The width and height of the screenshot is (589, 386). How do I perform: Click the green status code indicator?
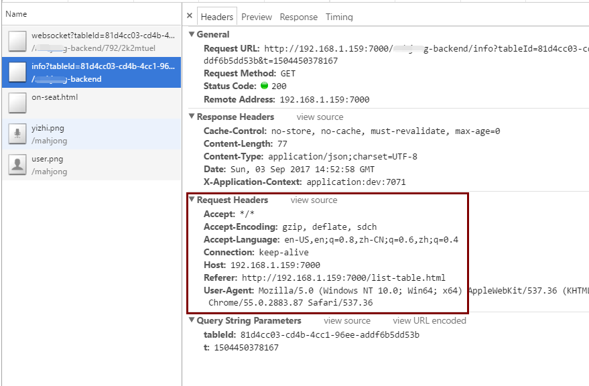[265, 86]
